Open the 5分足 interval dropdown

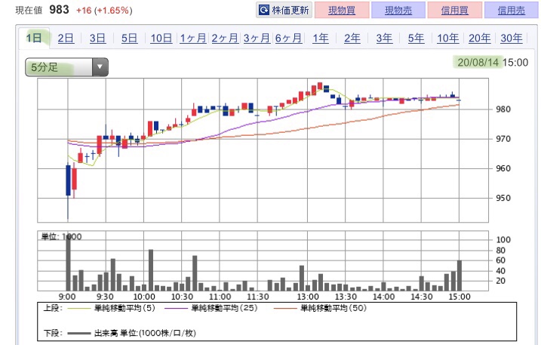tap(66, 67)
